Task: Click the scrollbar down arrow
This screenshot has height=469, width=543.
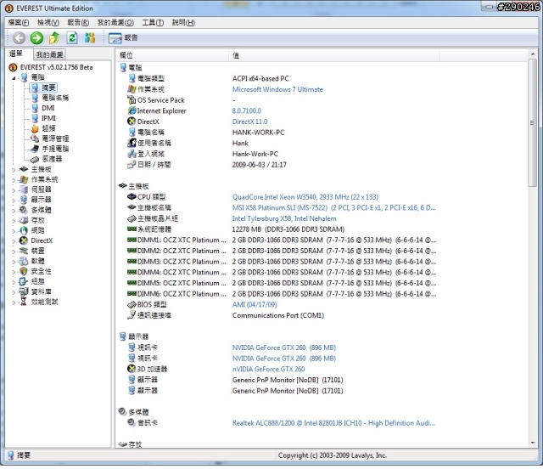Action: pyautogui.click(x=533, y=443)
